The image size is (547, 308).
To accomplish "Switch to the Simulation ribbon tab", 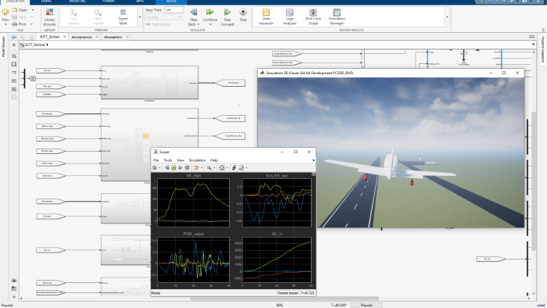I will [x=15, y=2].
